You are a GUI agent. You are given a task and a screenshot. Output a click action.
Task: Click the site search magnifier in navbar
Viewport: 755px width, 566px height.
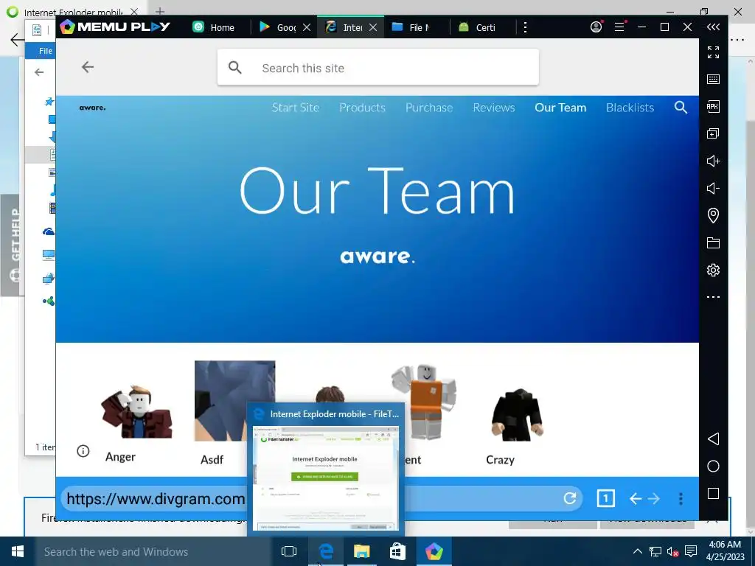click(x=681, y=108)
